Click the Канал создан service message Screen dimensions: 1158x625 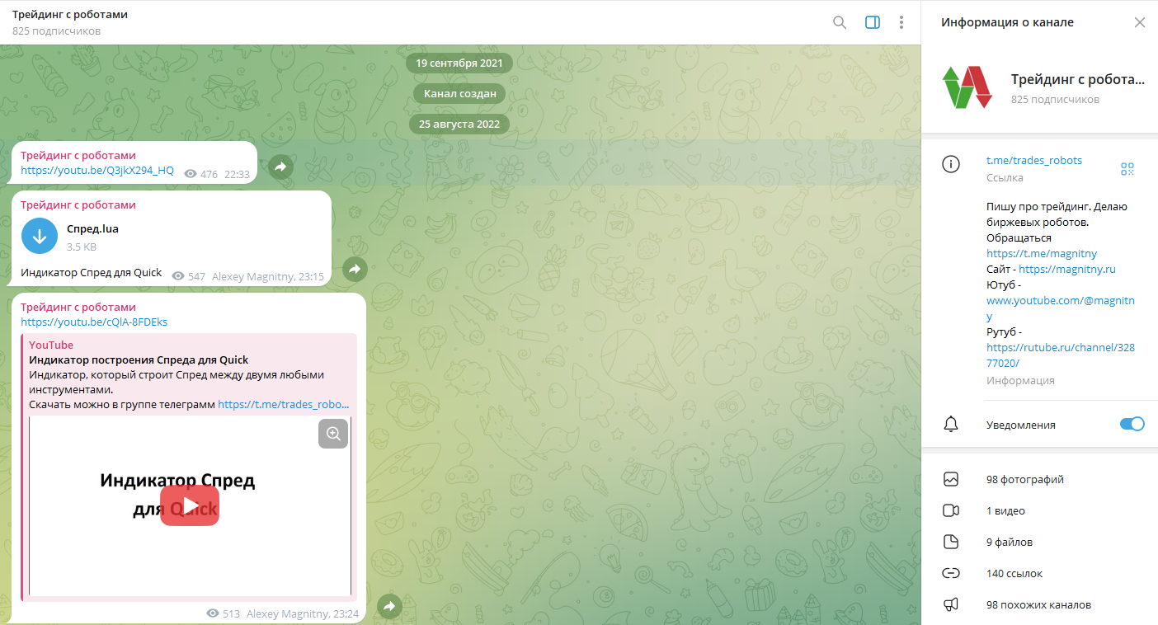459,94
